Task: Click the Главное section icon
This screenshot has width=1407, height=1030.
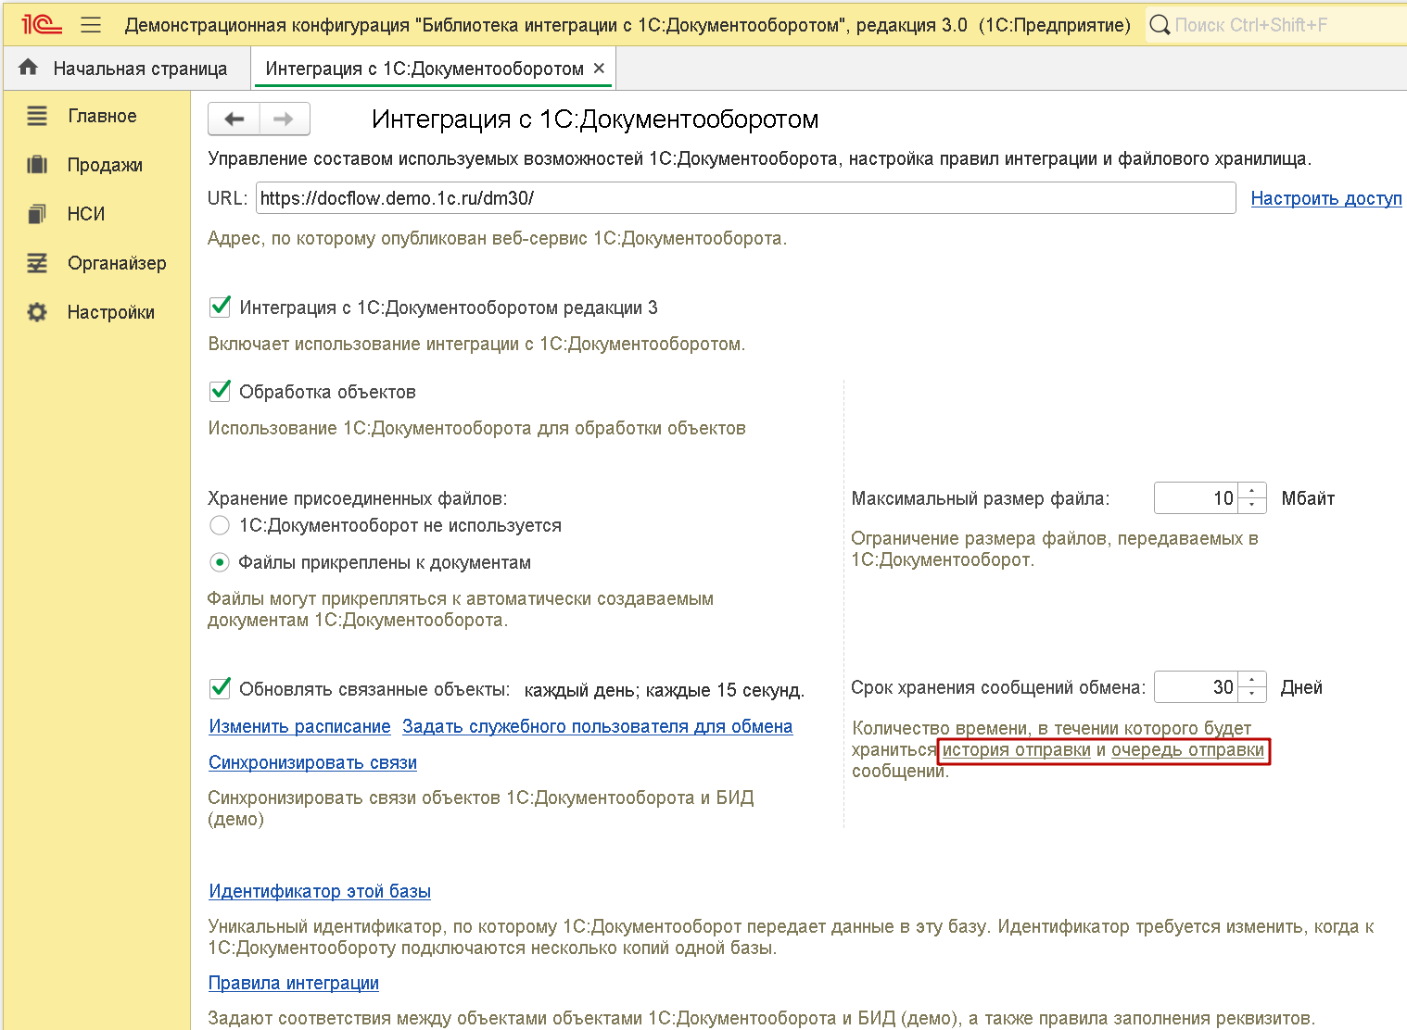Action: [x=37, y=116]
